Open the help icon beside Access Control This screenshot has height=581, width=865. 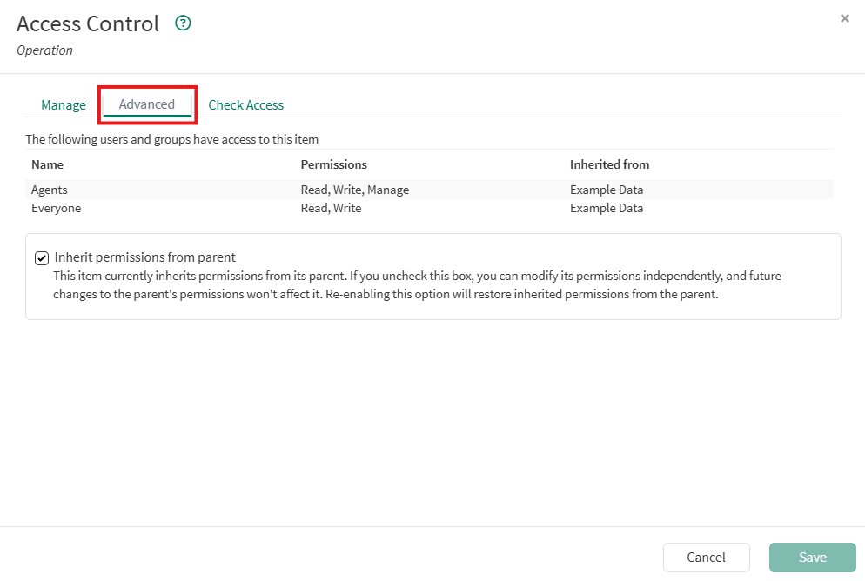[183, 23]
